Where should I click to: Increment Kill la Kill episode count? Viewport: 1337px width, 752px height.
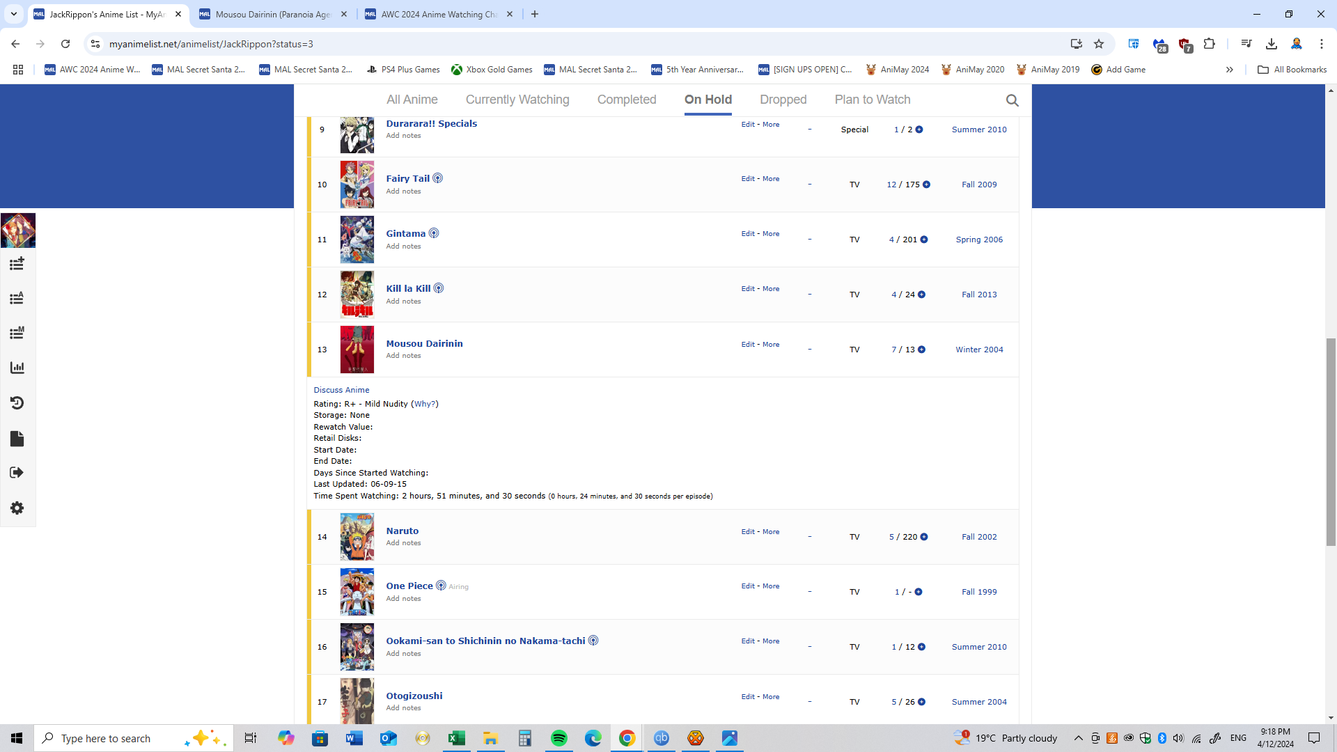click(921, 295)
